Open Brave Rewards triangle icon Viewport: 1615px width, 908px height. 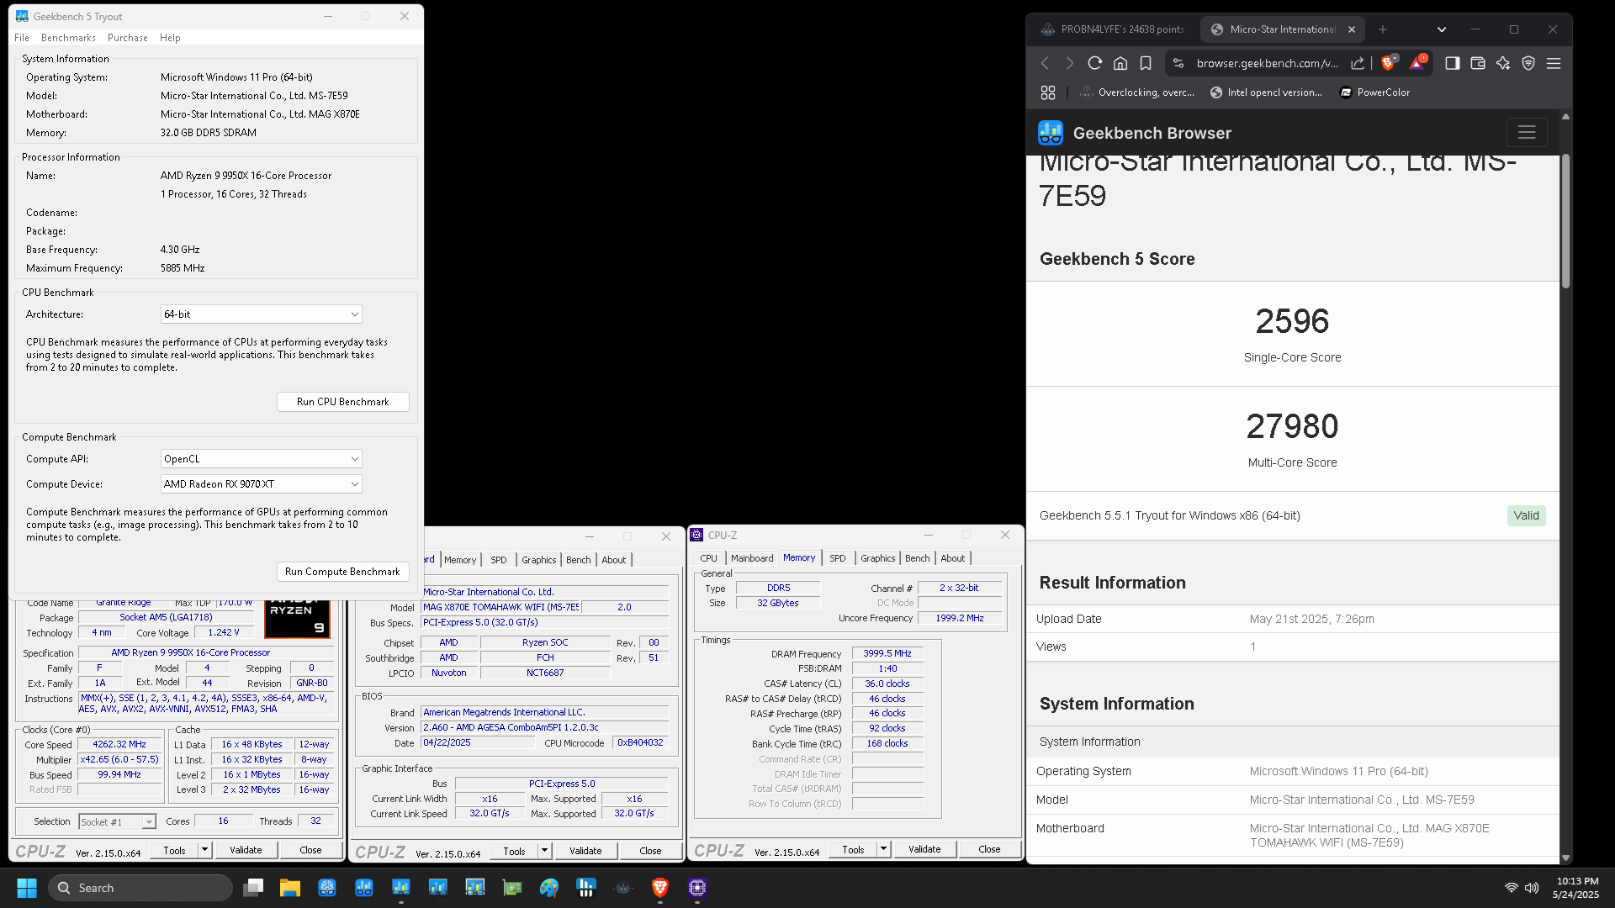click(x=1417, y=63)
